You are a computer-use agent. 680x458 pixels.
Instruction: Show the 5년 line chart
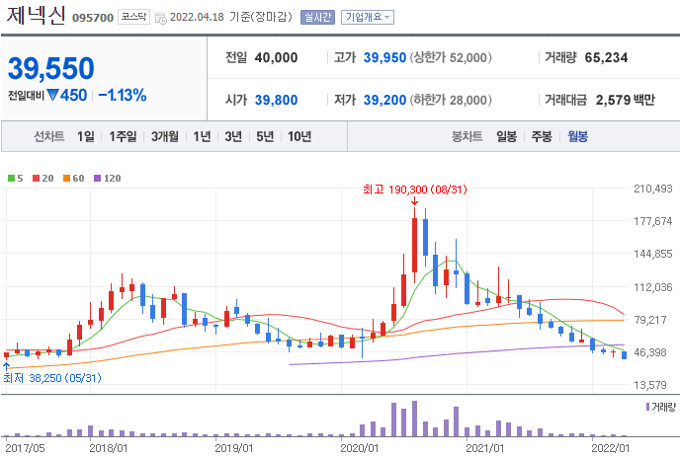265,136
